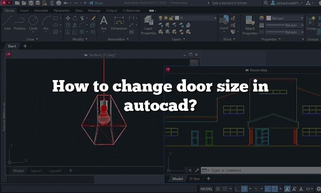
Task: Open the Parametric ribbon tab
Action: coord(62,10)
